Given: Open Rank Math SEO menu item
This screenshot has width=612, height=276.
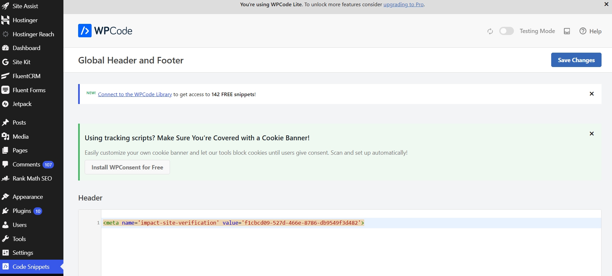Looking at the screenshot, I should [32, 179].
